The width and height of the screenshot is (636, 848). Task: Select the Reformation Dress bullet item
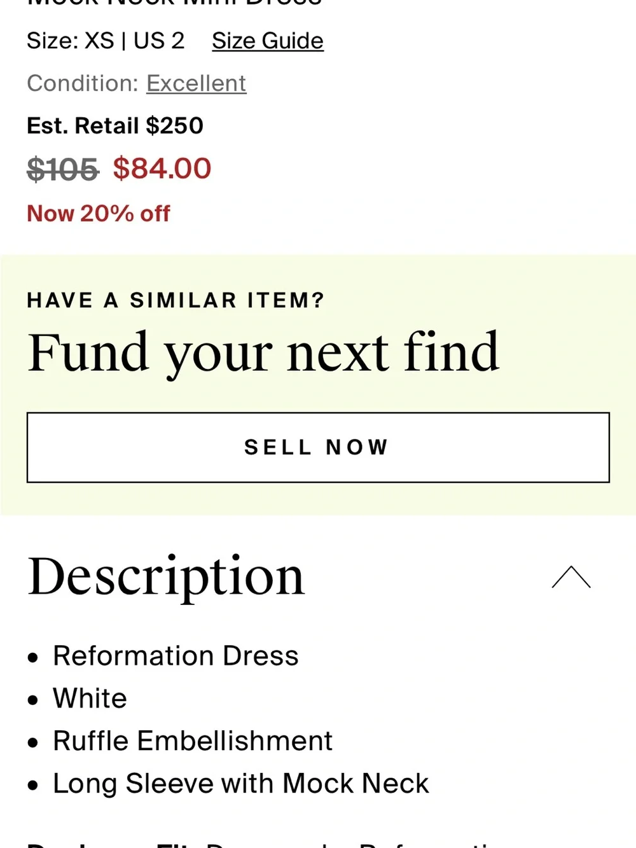[176, 656]
